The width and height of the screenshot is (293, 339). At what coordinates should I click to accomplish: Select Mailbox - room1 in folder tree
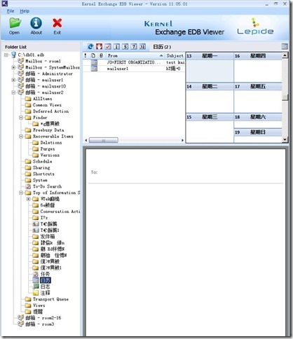tap(43, 61)
